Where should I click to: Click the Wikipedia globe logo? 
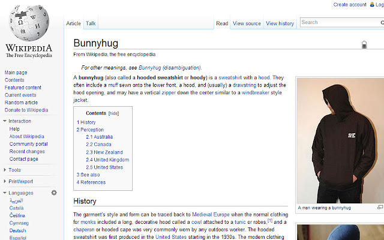coord(29,23)
